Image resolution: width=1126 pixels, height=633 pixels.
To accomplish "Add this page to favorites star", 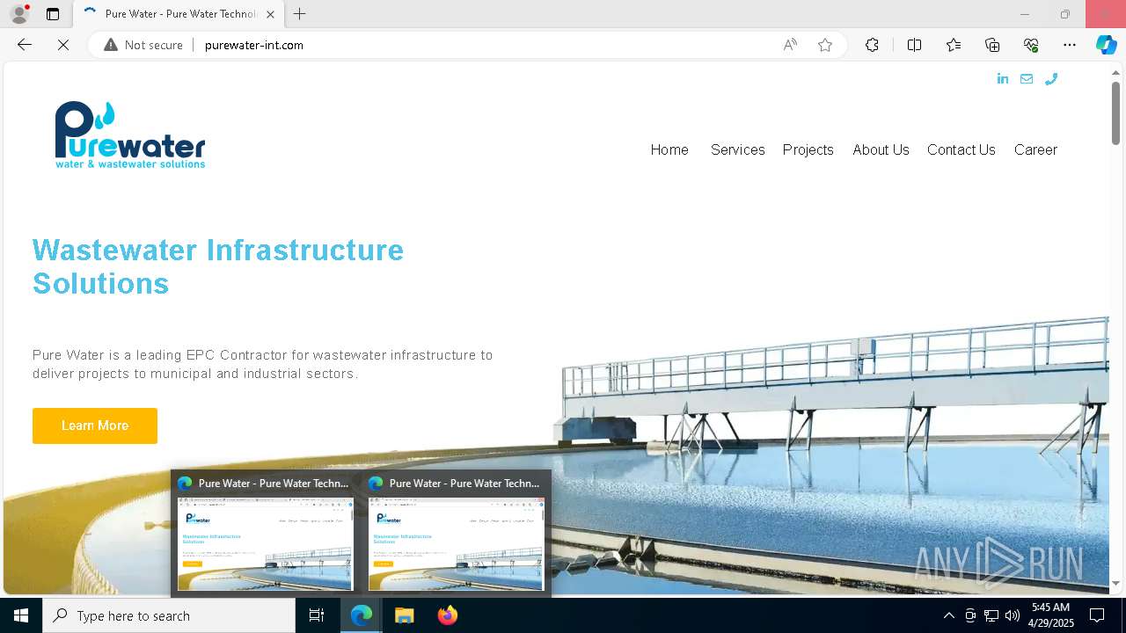I will [x=824, y=45].
